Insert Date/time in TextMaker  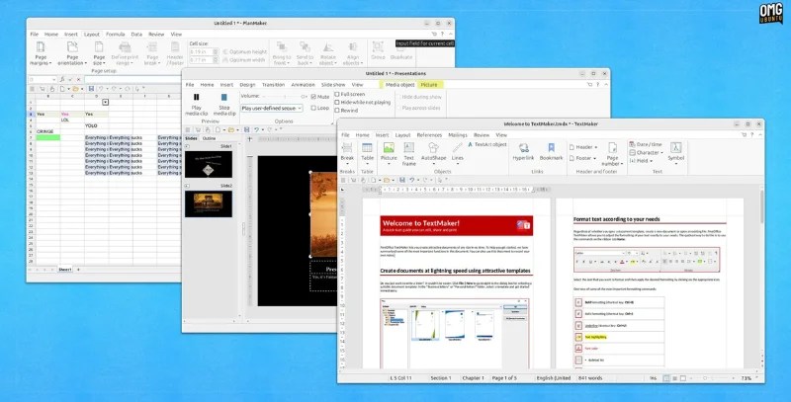click(x=646, y=144)
